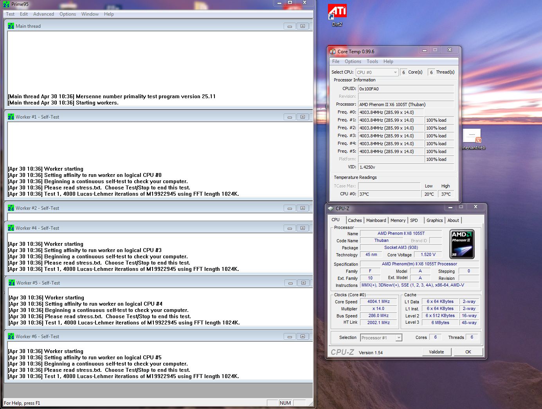Open the Help menu in Prime95
Screen dimensions: 542x409
(109, 14)
